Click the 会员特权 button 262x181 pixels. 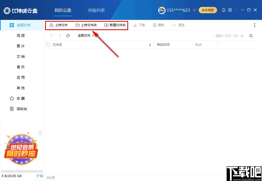coord(208,10)
